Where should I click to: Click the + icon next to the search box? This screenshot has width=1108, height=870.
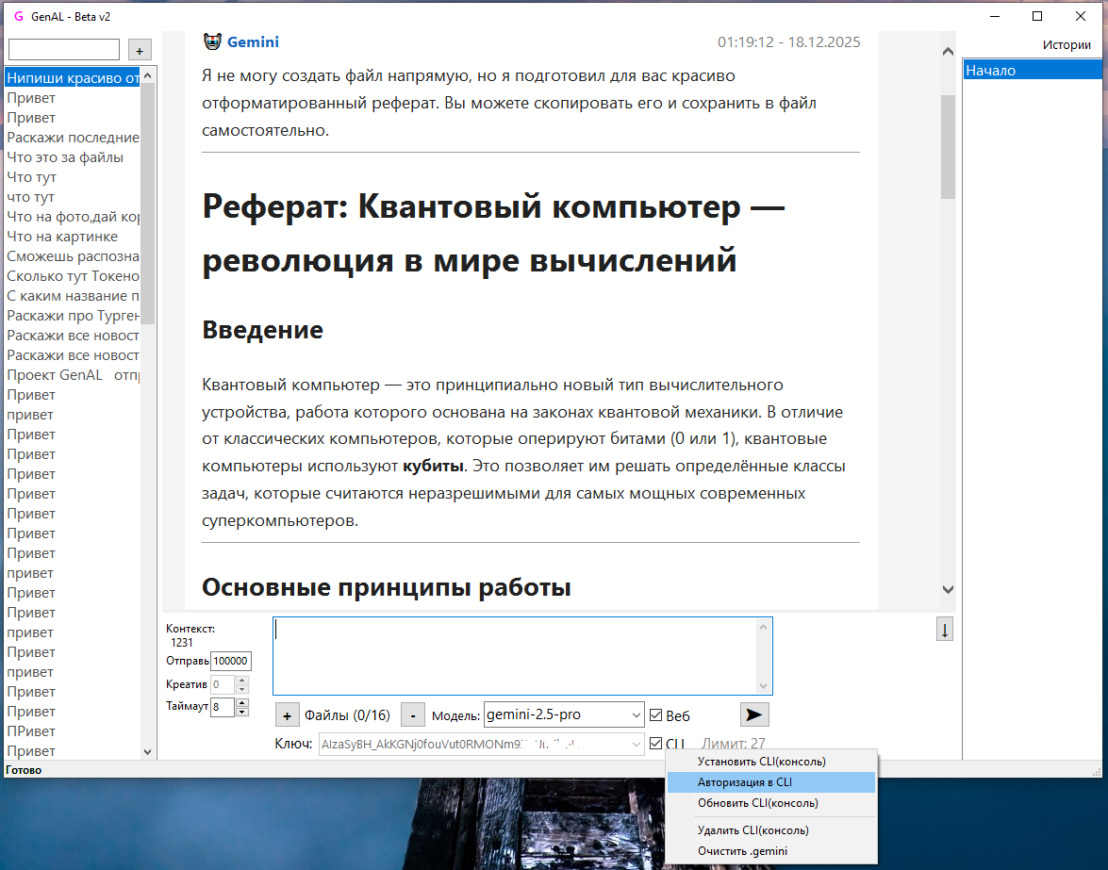click(139, 49)
